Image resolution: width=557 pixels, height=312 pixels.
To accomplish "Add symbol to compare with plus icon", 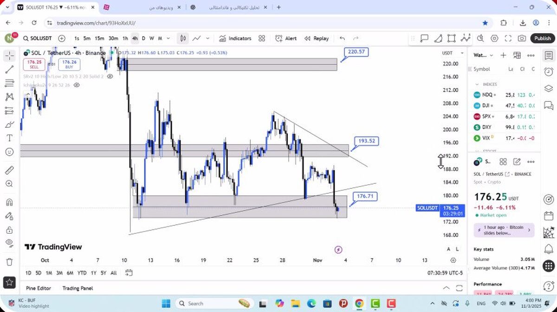I will click(x=62, y=38).
